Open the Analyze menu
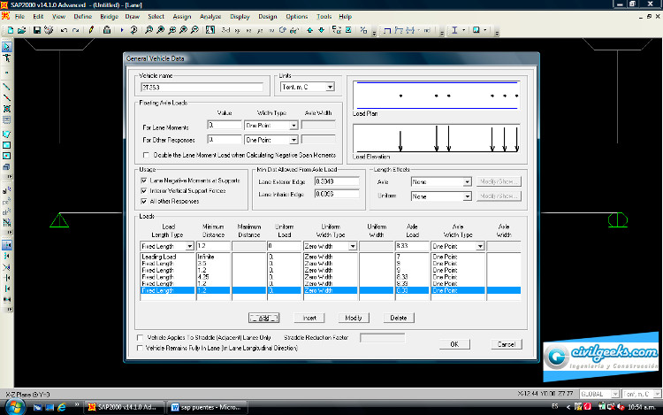The image size is (663, 415). pos(210,17)
